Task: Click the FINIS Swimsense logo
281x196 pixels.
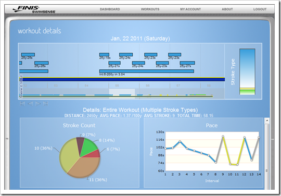Action: [34, 9]
